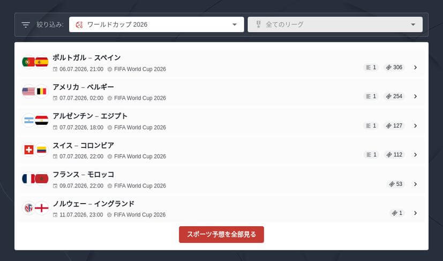Image resolution: width=443 pixels, height=261 pixels.
Task: Click the World Cup 2026 logo icon
Action: [79, 25]
